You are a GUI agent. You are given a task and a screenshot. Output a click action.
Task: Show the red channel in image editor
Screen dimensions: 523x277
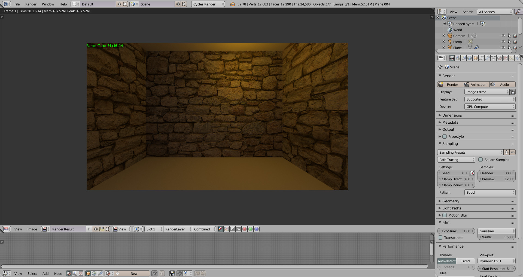(x=245, y=229)
